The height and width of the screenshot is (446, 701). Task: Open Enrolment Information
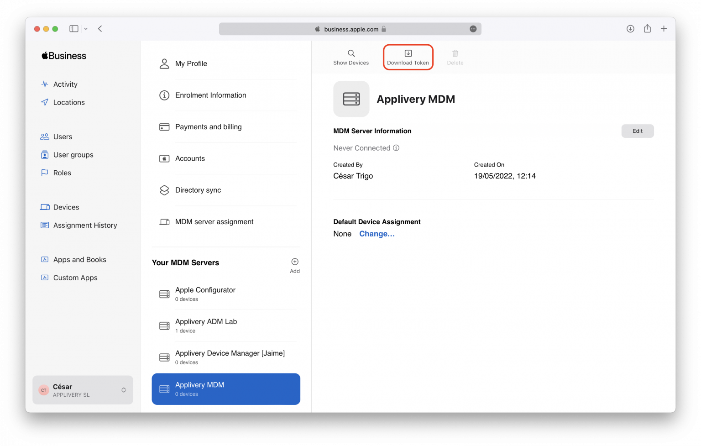210,95
